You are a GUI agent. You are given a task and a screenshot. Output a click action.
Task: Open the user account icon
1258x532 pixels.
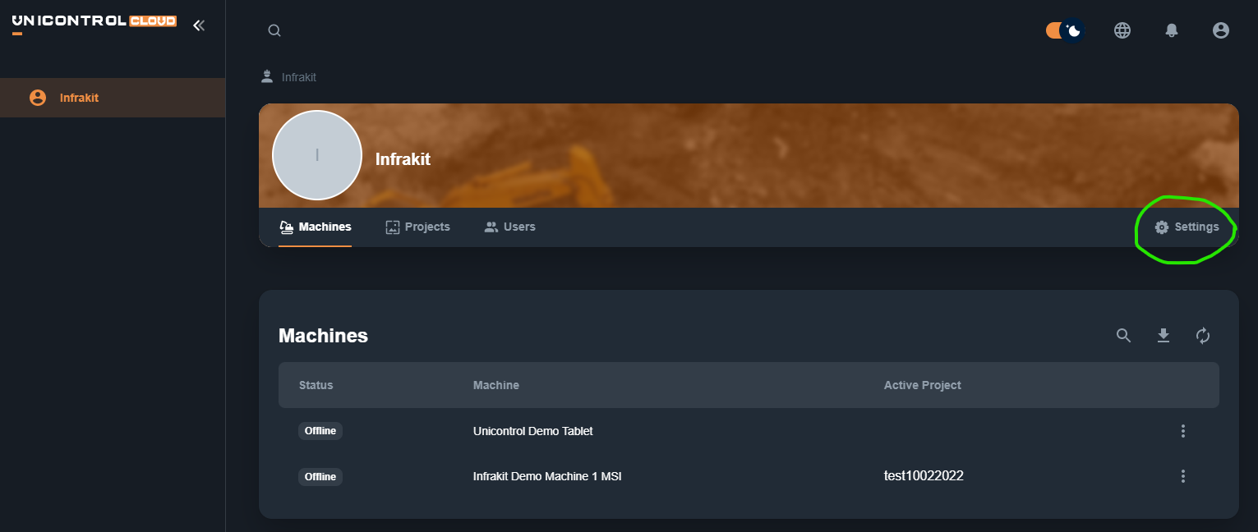click(1221, 30)
